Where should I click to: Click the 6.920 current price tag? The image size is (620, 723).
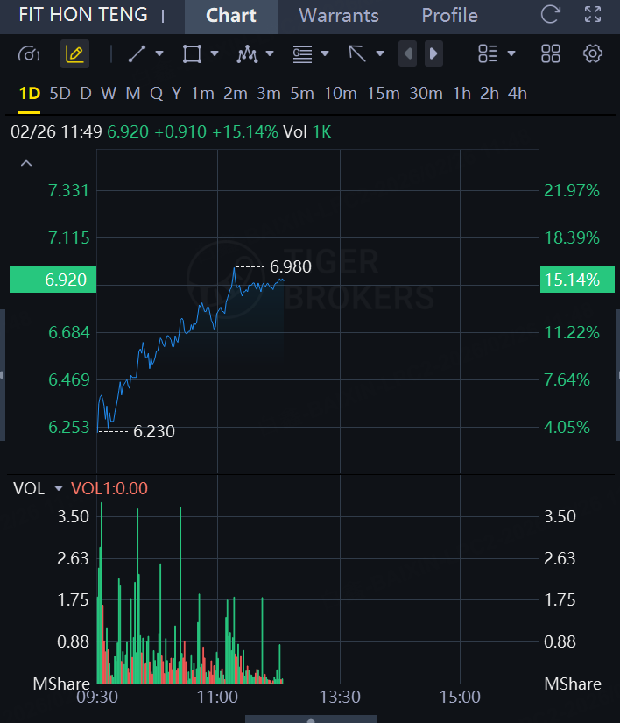(x=53, y=280)
